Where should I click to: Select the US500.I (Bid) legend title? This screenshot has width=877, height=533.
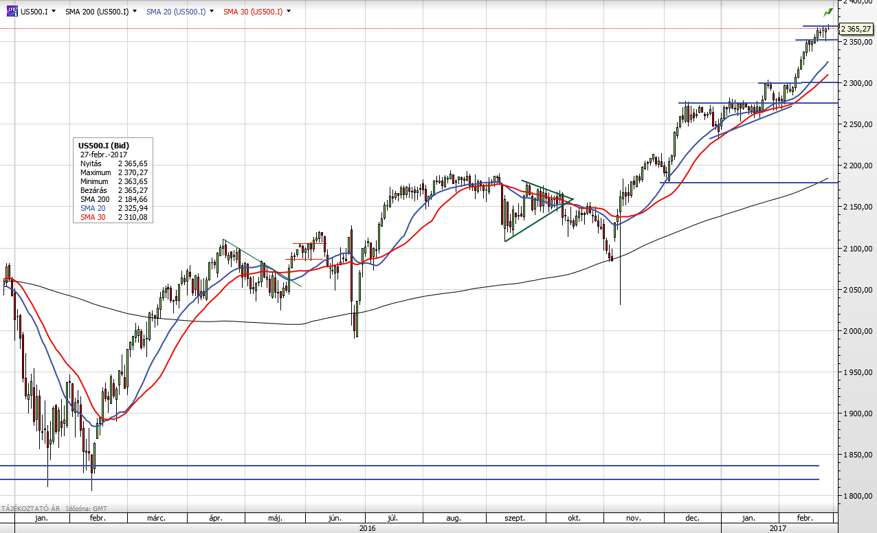104,146
